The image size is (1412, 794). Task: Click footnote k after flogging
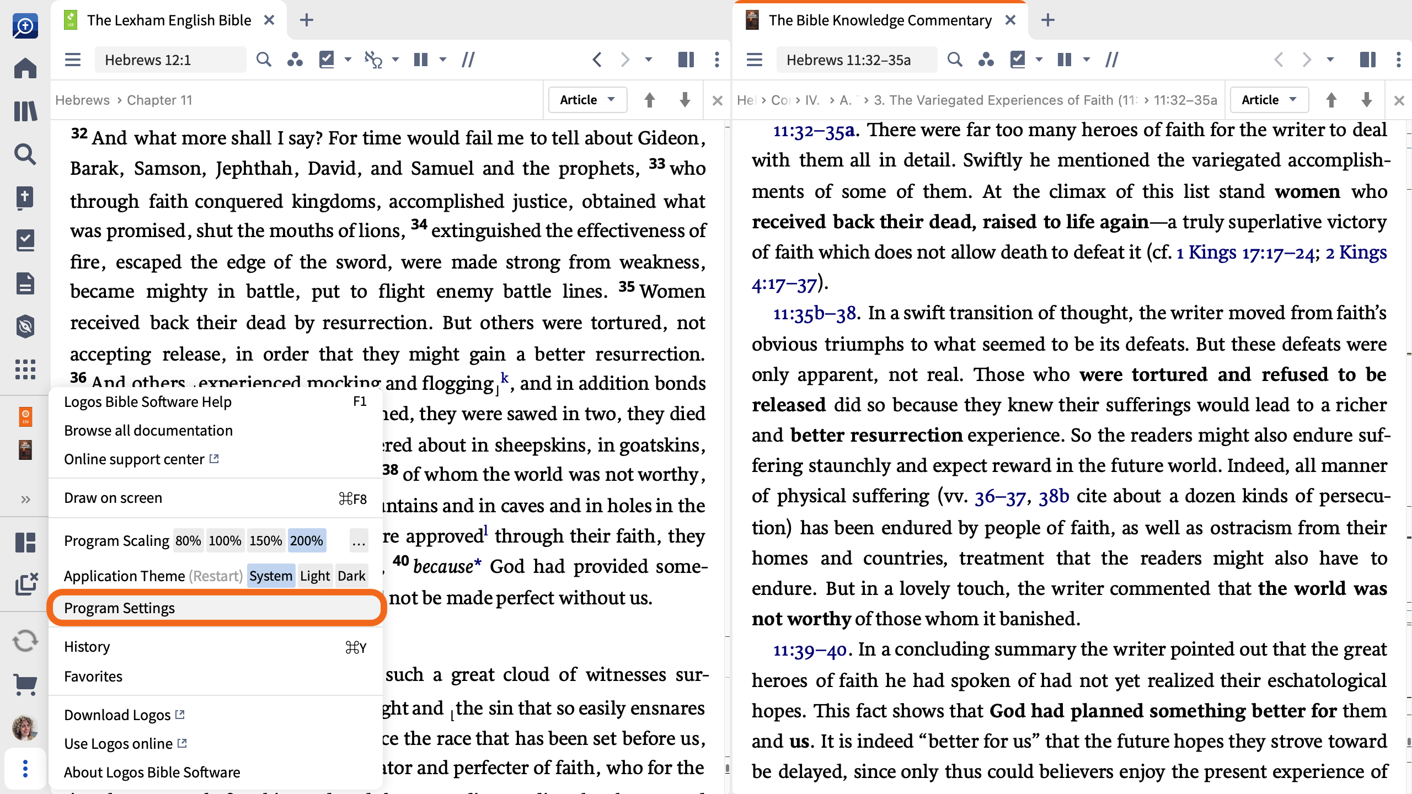tap(504, 378)
